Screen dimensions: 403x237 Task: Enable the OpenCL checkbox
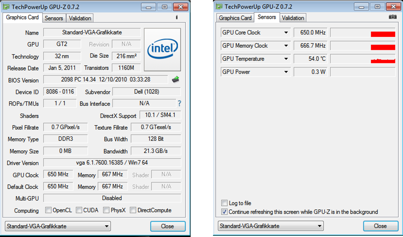pos(48,210)
